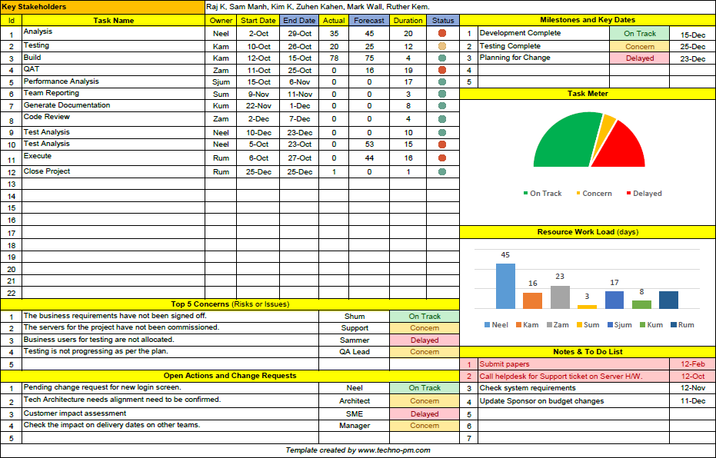Click Delayed status for Planning for Change milestone
716x458 pixels.
[640, 58]
